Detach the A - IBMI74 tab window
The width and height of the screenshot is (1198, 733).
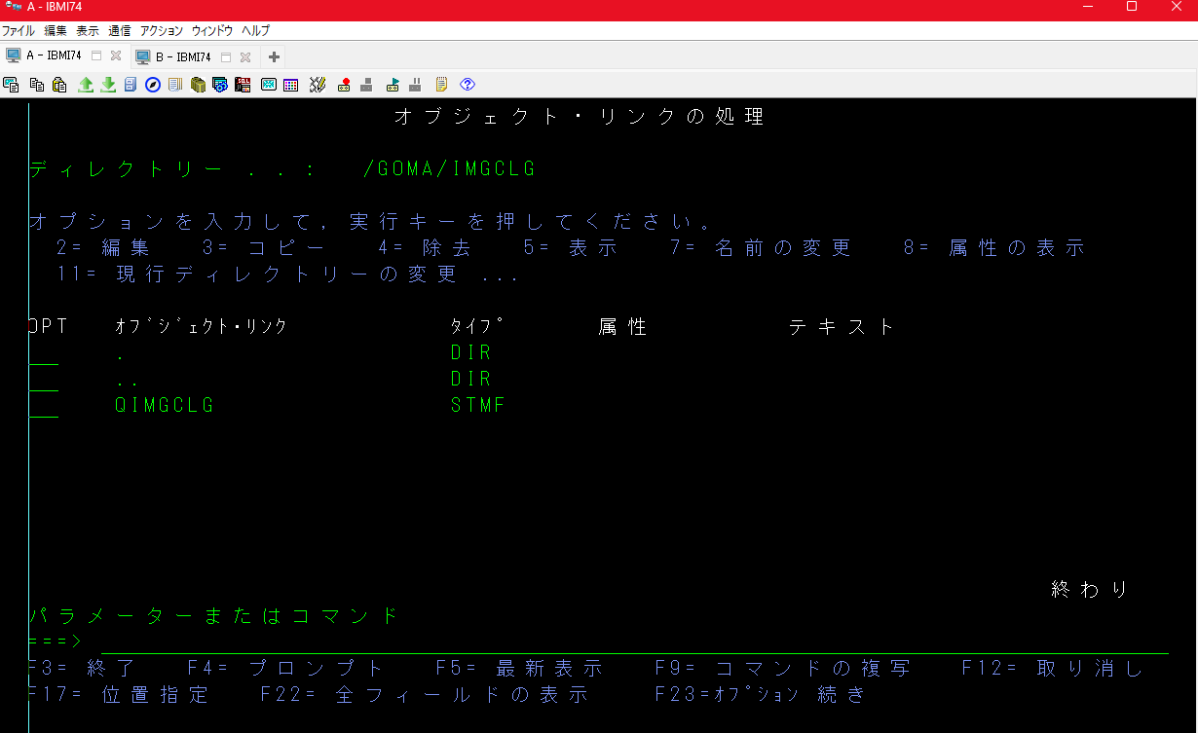[96, 55]
